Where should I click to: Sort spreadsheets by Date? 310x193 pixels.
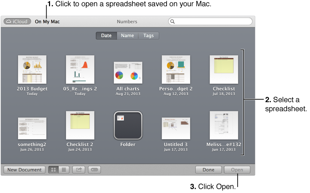pyautogui.click(x=106, y=35)
